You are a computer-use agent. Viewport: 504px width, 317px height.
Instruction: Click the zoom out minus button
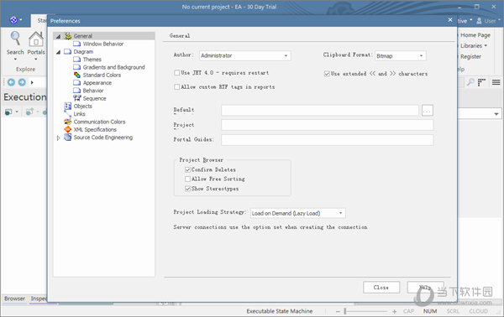coord(338,311)
